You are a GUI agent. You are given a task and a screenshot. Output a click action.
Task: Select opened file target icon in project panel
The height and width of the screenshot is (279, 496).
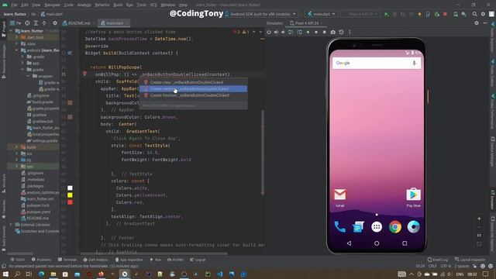coord(28,23)
